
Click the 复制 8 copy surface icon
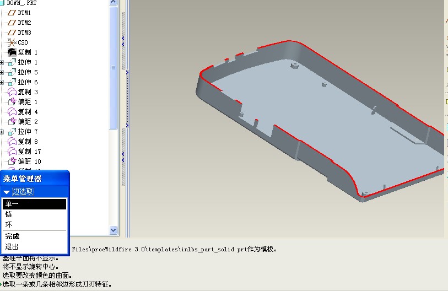pos(12,142)
